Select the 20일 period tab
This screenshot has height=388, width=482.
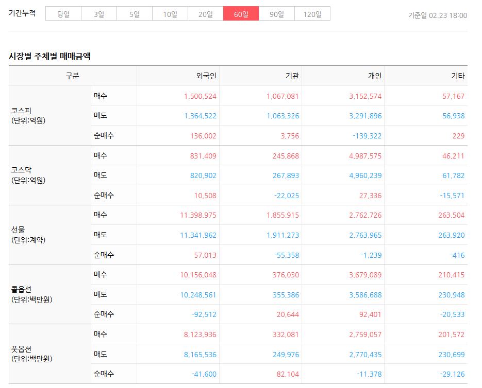(x=206, y=14)
